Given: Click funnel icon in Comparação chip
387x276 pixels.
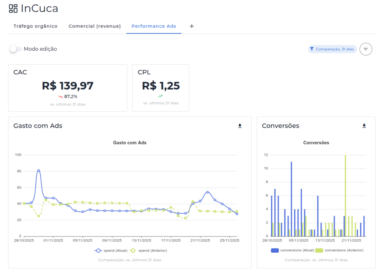Looking at the screenshot, I should pos(312,49).
